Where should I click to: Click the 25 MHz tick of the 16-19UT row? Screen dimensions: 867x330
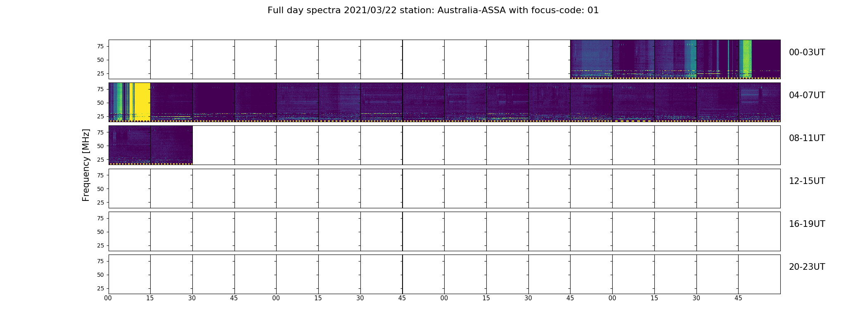(x=100, y=245)
